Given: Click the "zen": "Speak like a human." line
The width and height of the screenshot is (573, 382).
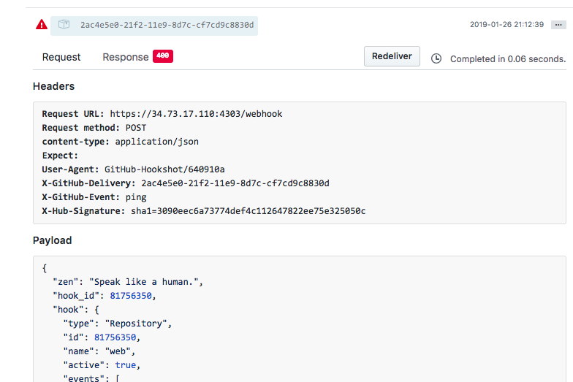Looking at the screenshot, I should [128, 282].
